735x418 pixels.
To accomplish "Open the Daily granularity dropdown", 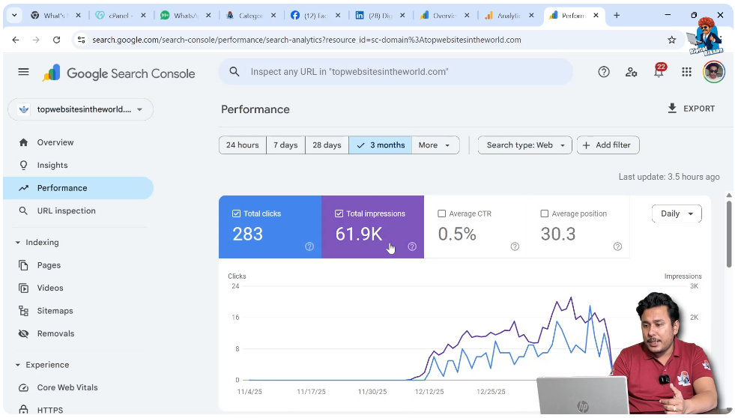I will (677, 213).
